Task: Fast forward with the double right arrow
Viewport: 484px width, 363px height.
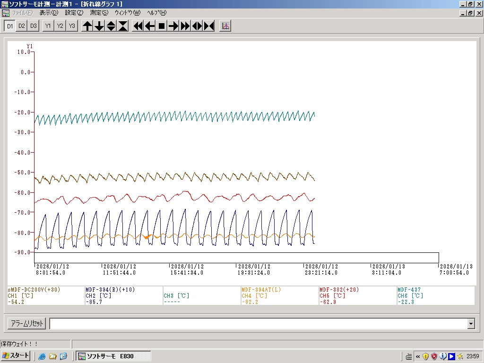Action: point(185,26)
